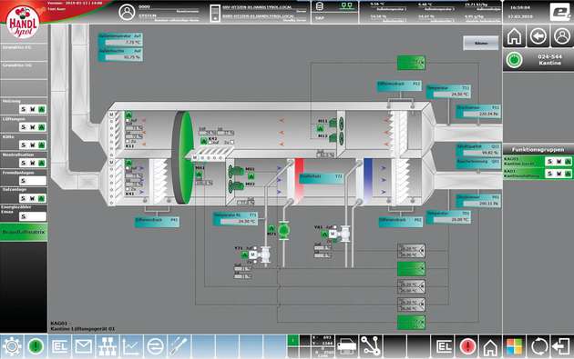Expand the Grundriss EG entry in sidebar
Image resolution: width=574 pixels, height=359 pixels.
pyautogui.click(x=24, y=47)
